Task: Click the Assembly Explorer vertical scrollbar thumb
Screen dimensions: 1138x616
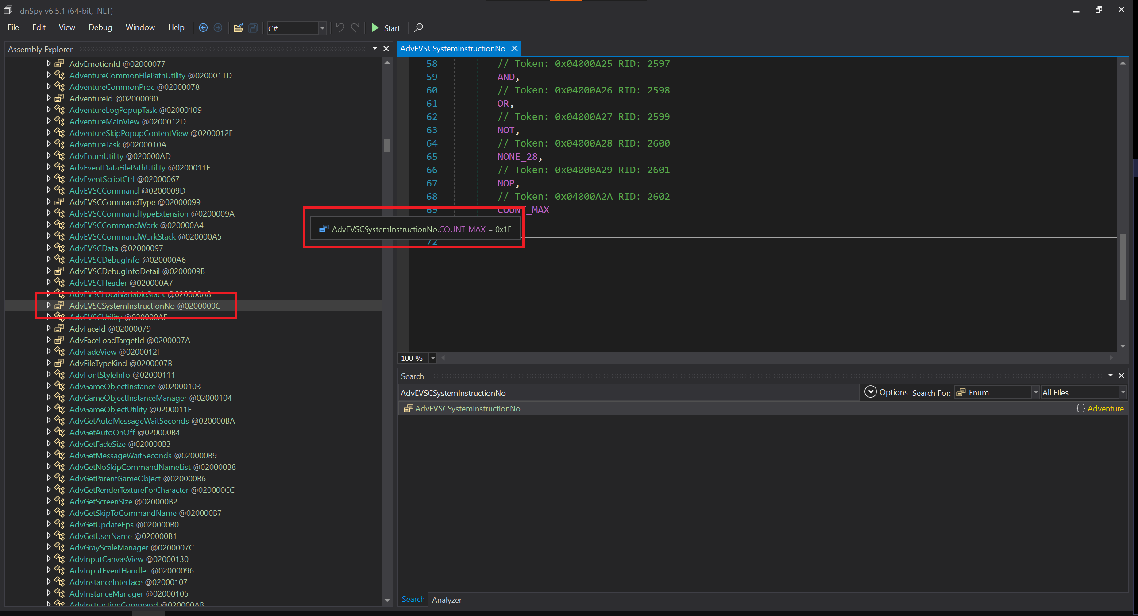Action: (x=387, y=145)
